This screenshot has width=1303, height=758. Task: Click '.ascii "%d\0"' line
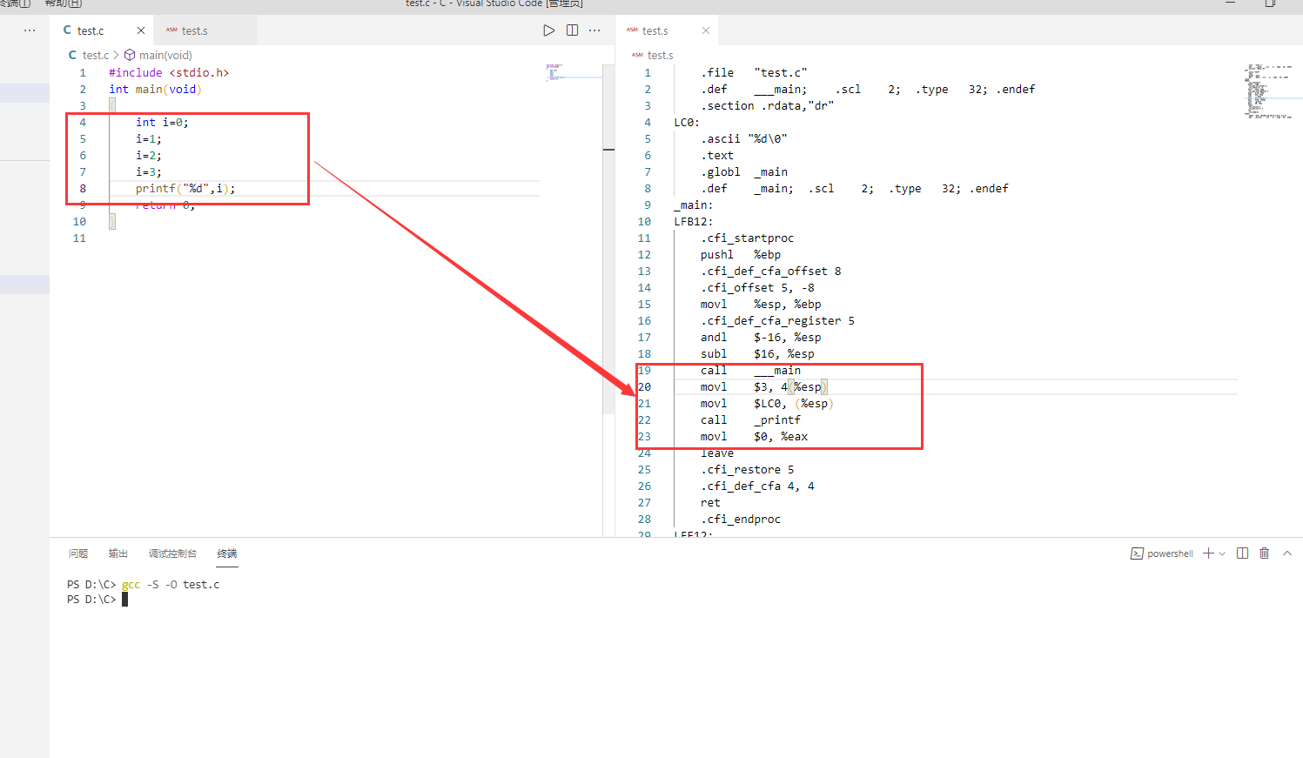click(x=744, y=139)
